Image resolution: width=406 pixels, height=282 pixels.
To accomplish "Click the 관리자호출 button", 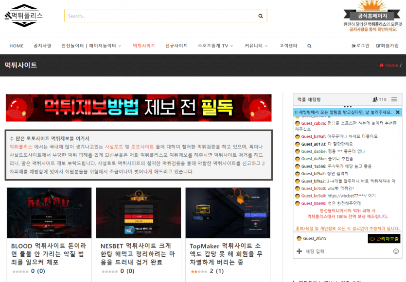I will point(384,239).
